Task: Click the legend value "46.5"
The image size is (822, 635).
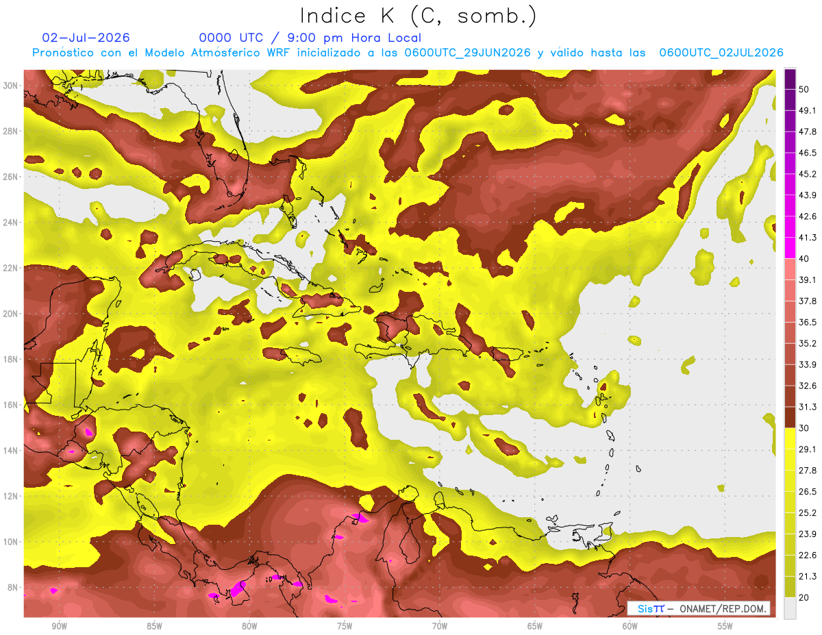Action: (x=808, y=153)
